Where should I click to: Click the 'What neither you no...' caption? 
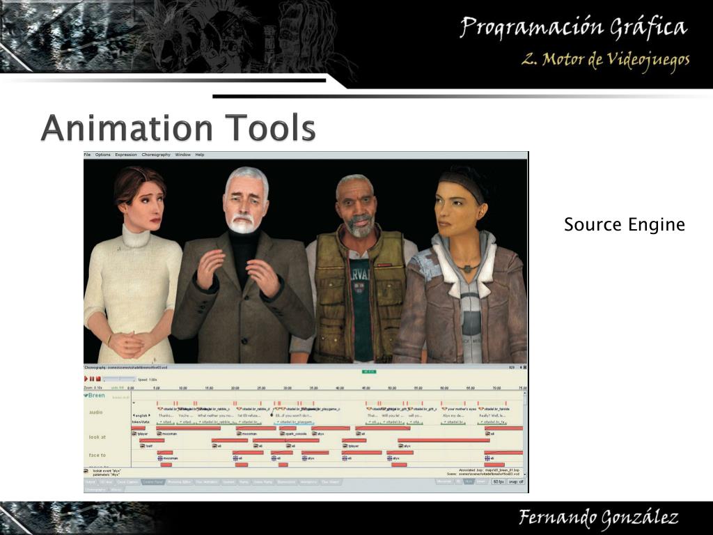pyautogui.click(x=215, y=415)
